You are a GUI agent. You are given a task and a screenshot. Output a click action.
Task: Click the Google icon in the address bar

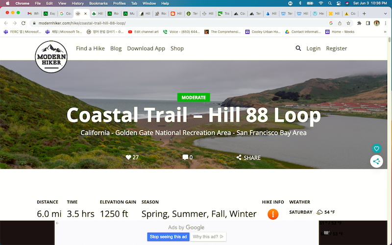(331, 23)
